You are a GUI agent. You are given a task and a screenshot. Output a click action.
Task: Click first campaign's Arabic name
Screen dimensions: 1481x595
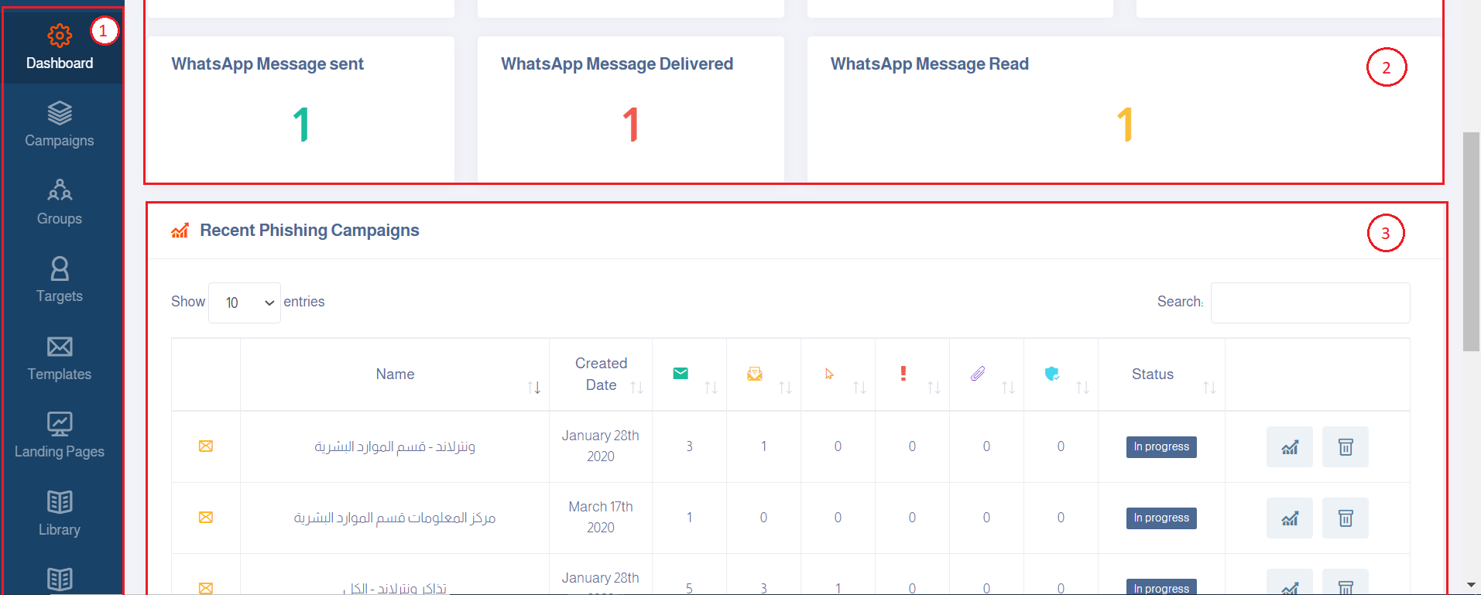(395, 446)
